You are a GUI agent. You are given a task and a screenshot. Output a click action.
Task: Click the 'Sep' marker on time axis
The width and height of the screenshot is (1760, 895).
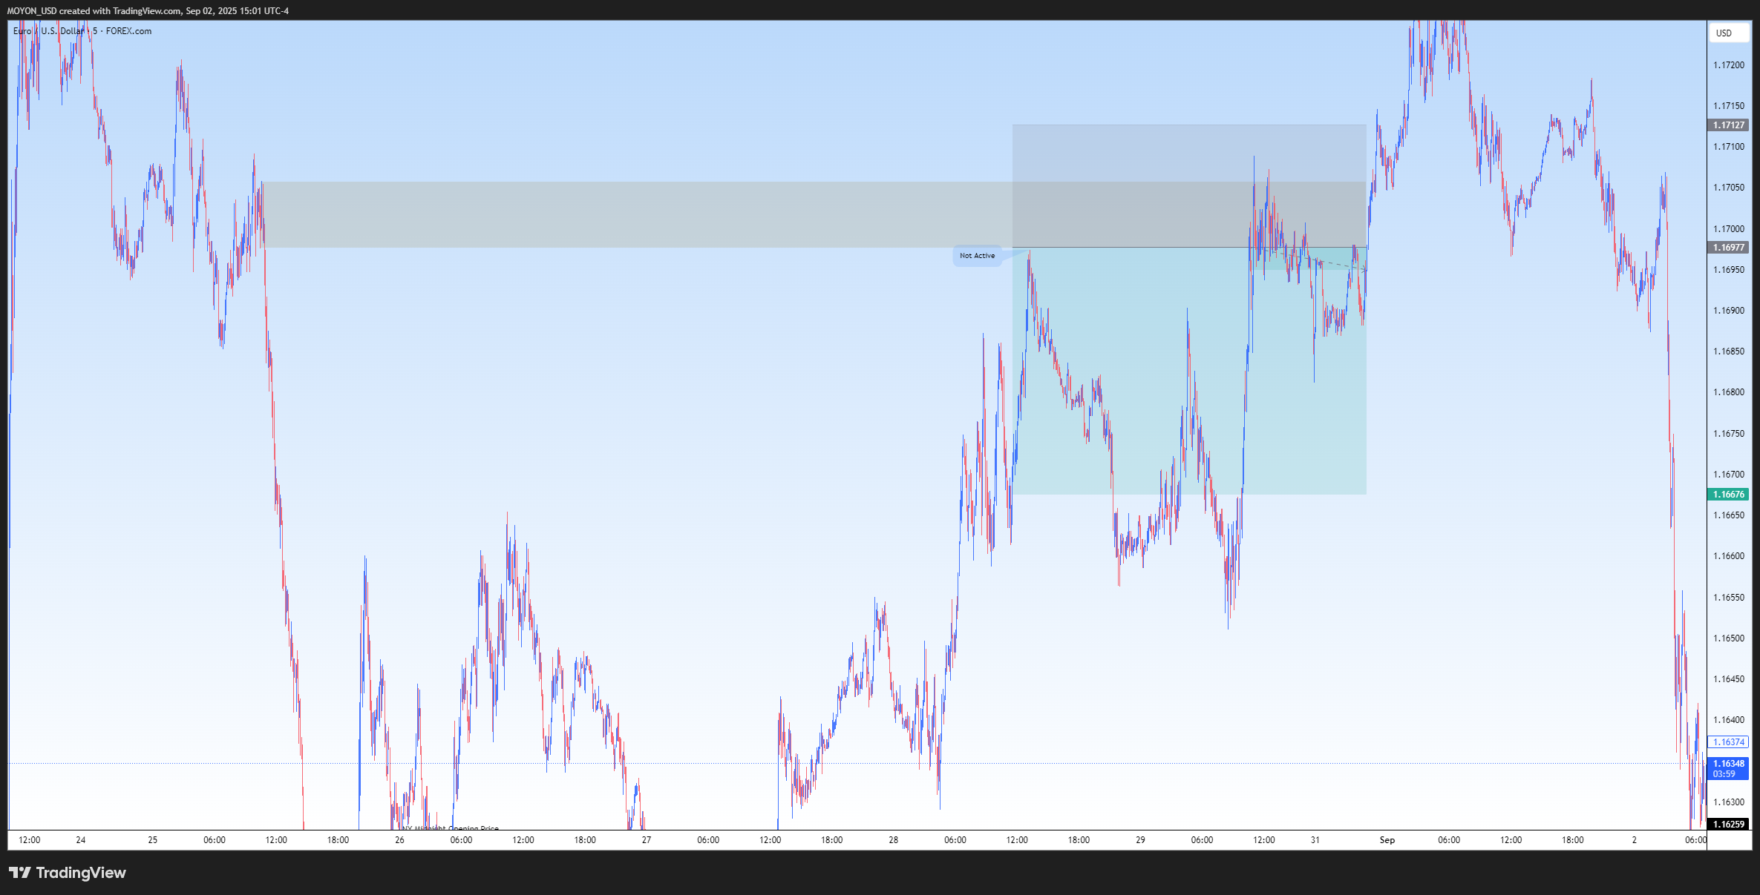pos(1387,840)
